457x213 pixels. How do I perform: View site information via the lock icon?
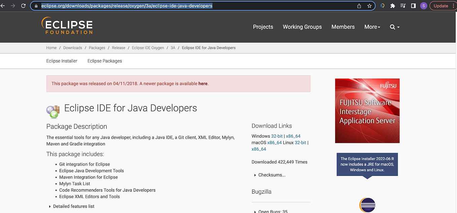(x=36, y=5)
